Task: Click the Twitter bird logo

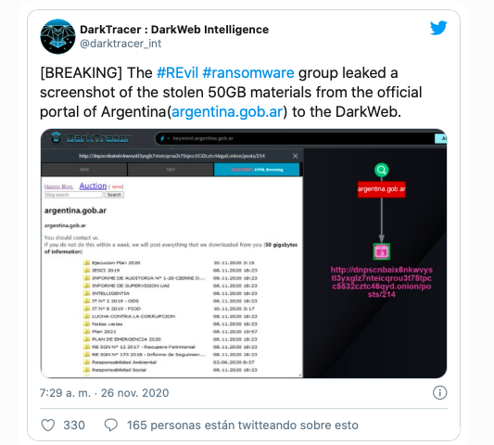Action: tap(438, 28)
